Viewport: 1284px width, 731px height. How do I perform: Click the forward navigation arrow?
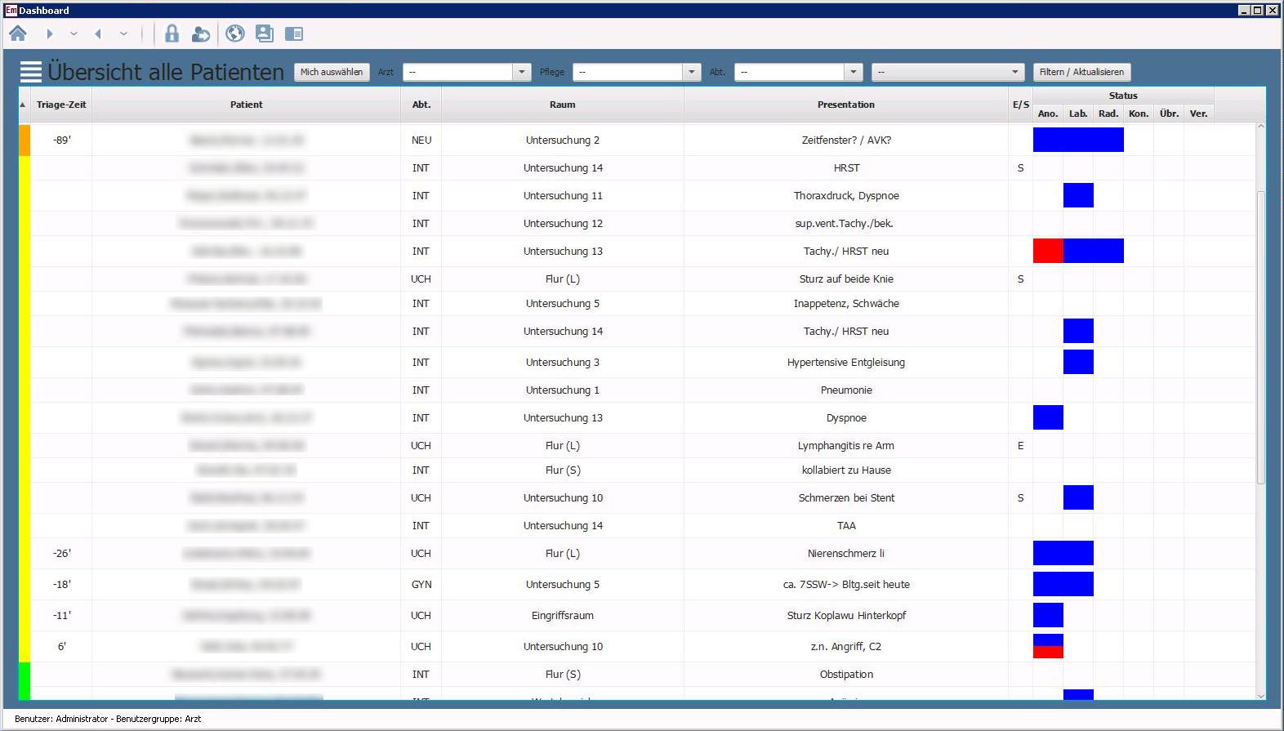click(50, 33)
